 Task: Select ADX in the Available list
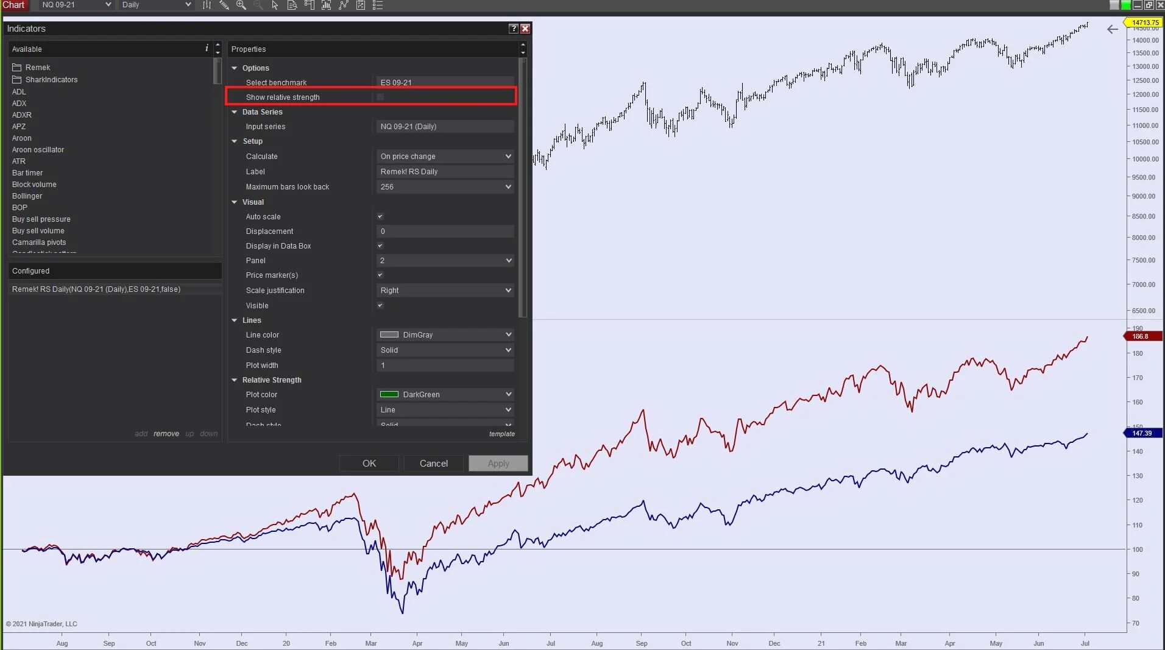(x=19, y=104)
